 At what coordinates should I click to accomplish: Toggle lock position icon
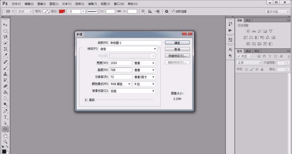coord(257,69)
